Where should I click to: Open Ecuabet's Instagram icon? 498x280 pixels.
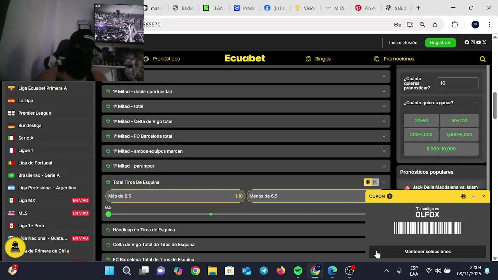pos(473,42)
